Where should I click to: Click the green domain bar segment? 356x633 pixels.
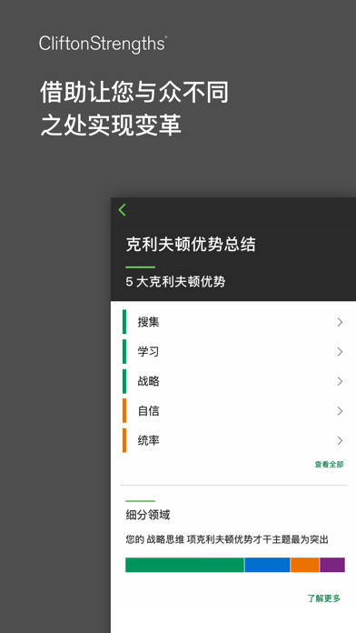pos(184,565)
